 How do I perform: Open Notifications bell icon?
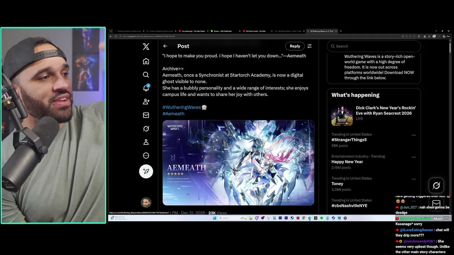146,88
